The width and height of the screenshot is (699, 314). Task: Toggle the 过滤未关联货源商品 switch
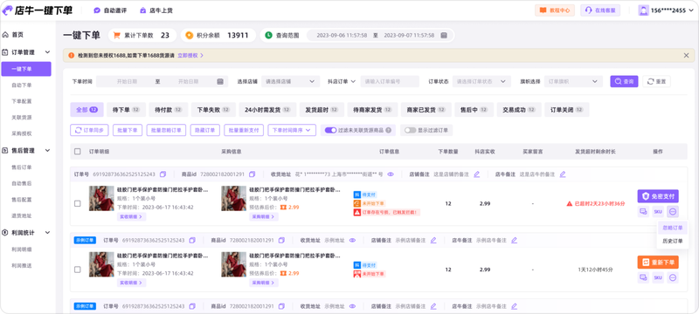330,130
